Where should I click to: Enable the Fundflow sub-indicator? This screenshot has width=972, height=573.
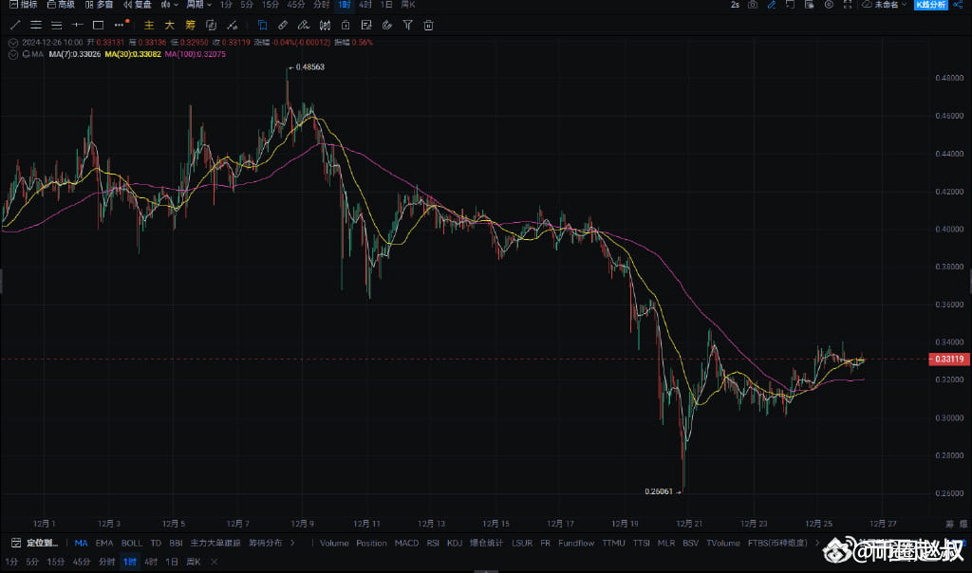coord(576,544)
